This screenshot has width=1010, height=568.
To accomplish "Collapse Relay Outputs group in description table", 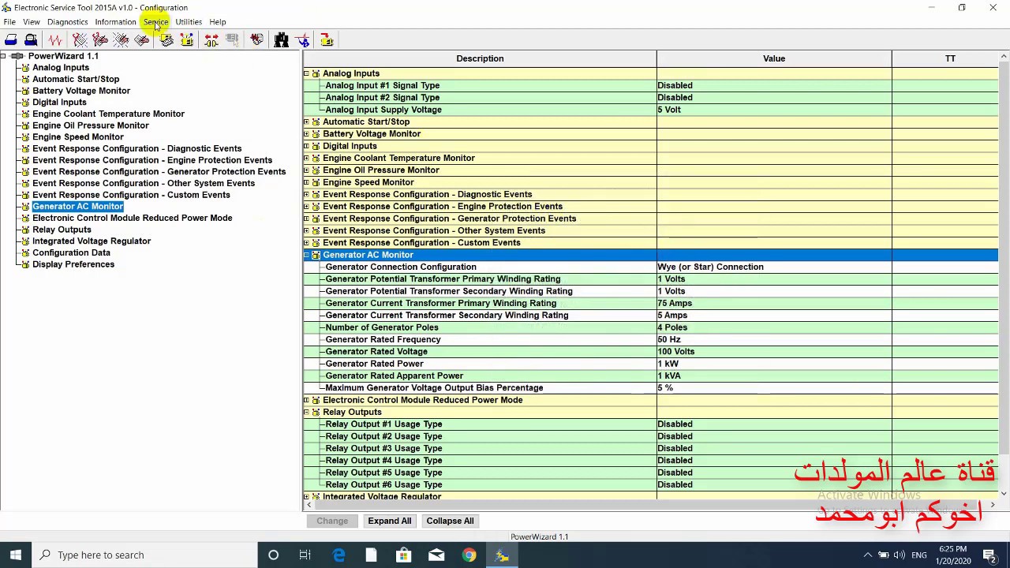I will [306, 413].
